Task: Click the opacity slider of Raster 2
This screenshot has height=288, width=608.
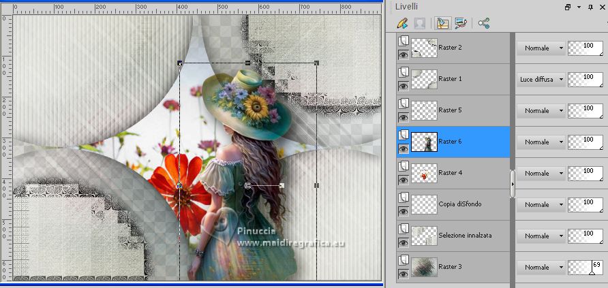Action: coord(586,48)
